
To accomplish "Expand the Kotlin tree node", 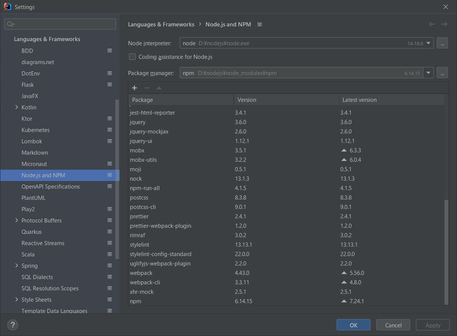I will [x=16, y=107].
